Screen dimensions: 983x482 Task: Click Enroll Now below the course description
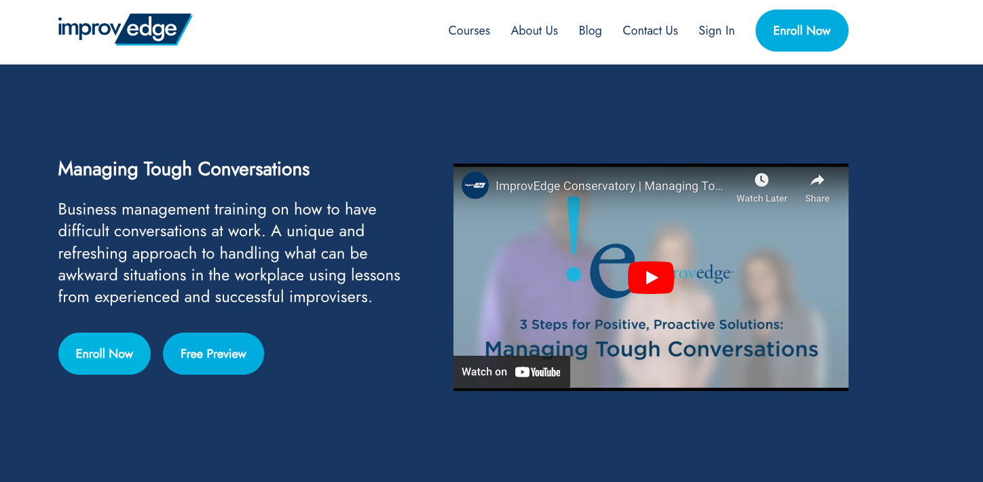[105, 354]
